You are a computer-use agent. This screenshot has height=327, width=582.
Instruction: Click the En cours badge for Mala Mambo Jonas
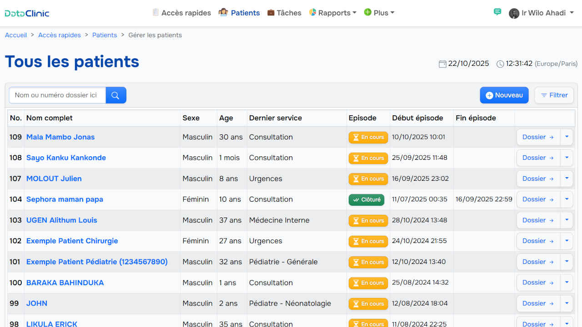(x=368, y=137)
